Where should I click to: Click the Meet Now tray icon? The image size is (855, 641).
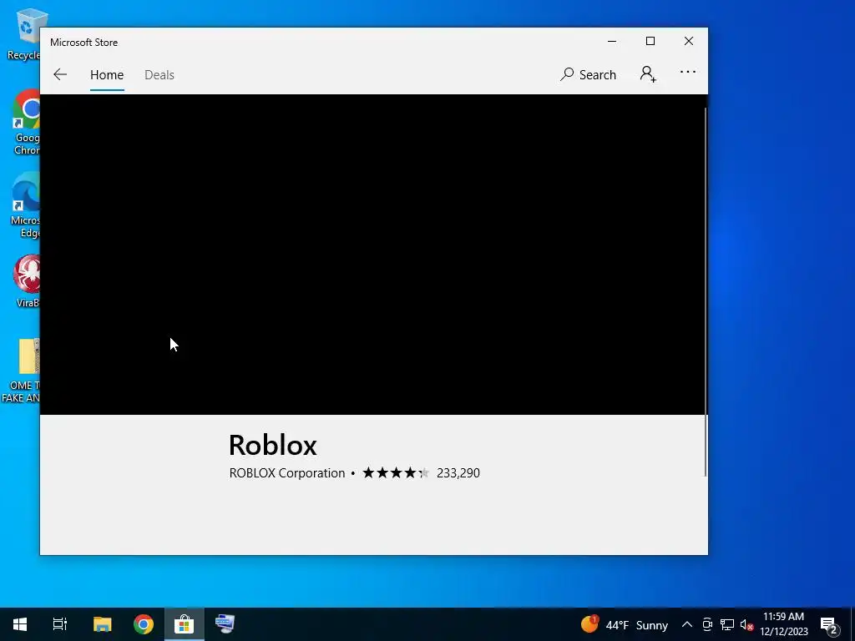[x=707, y=624]
